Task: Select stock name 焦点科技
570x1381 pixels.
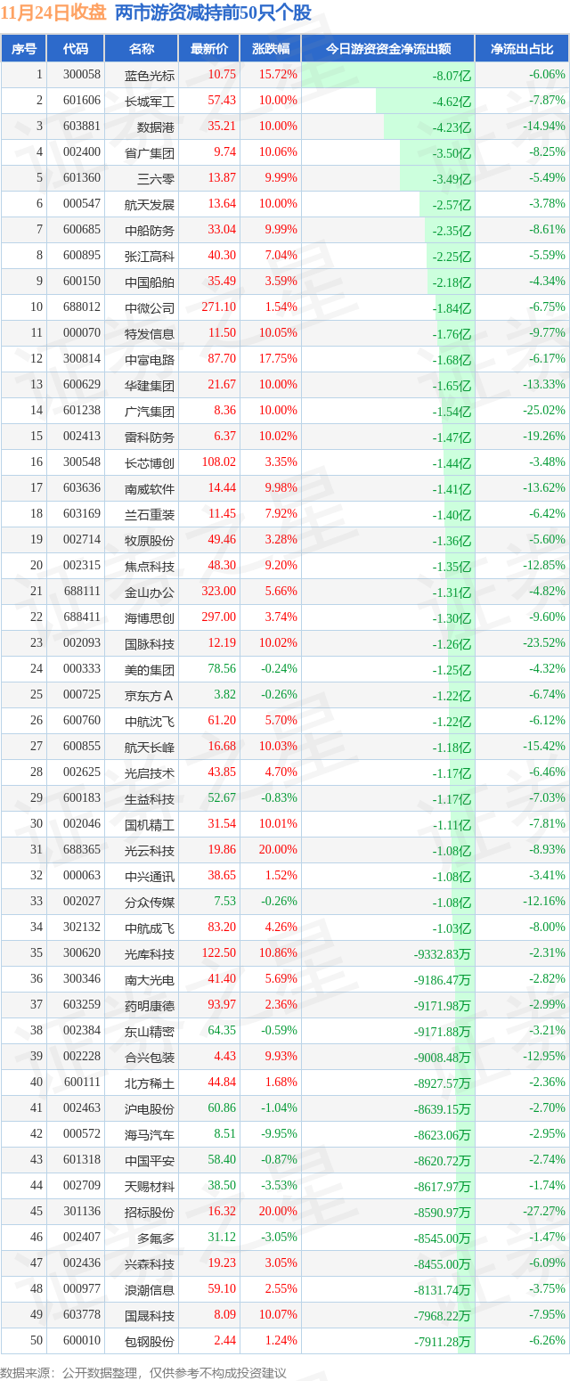Action: (x=150, y=566)
